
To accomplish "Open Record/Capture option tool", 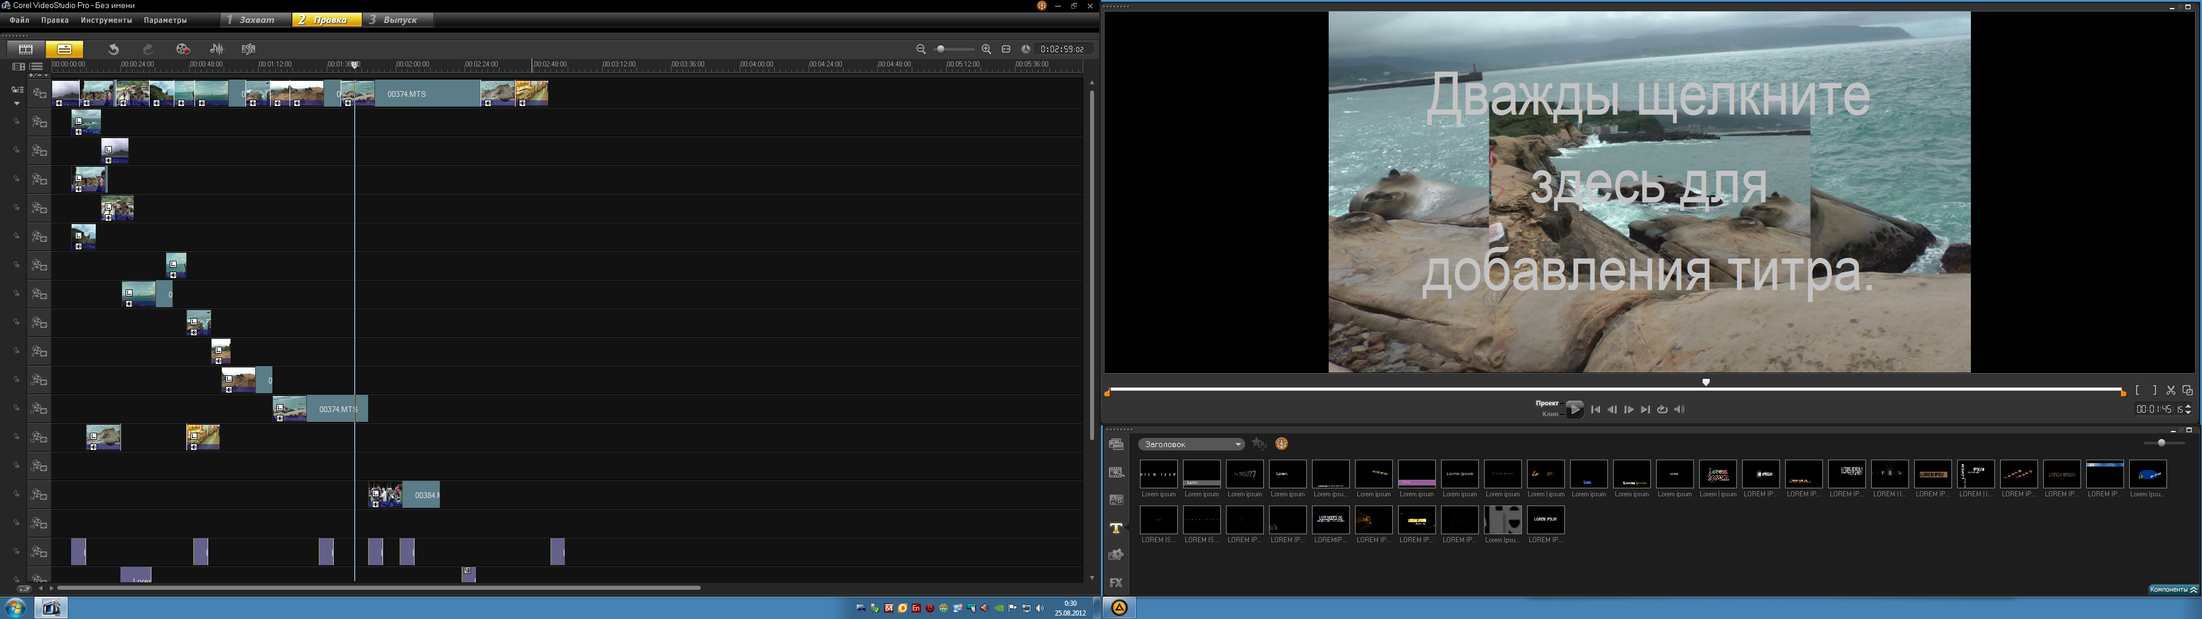I will [x=182, y=50].
